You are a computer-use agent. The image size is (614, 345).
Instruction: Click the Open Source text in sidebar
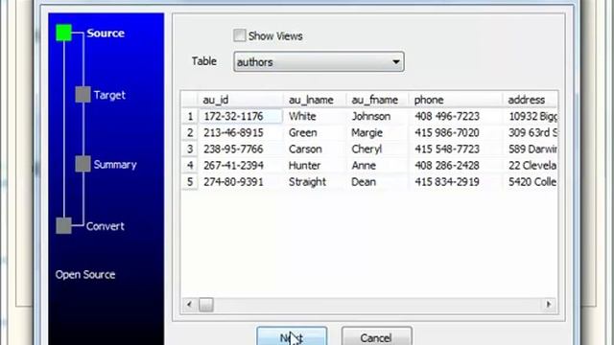[x=85, y=275]
